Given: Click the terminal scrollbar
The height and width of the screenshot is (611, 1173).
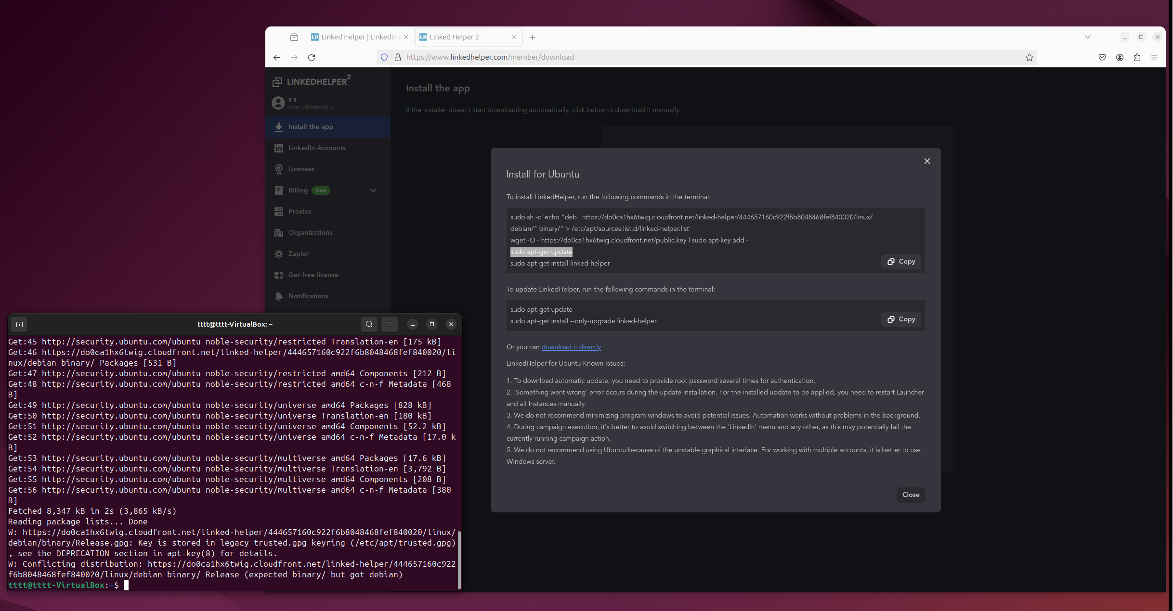Looking at the screenshot, I should tap(459, 560).
